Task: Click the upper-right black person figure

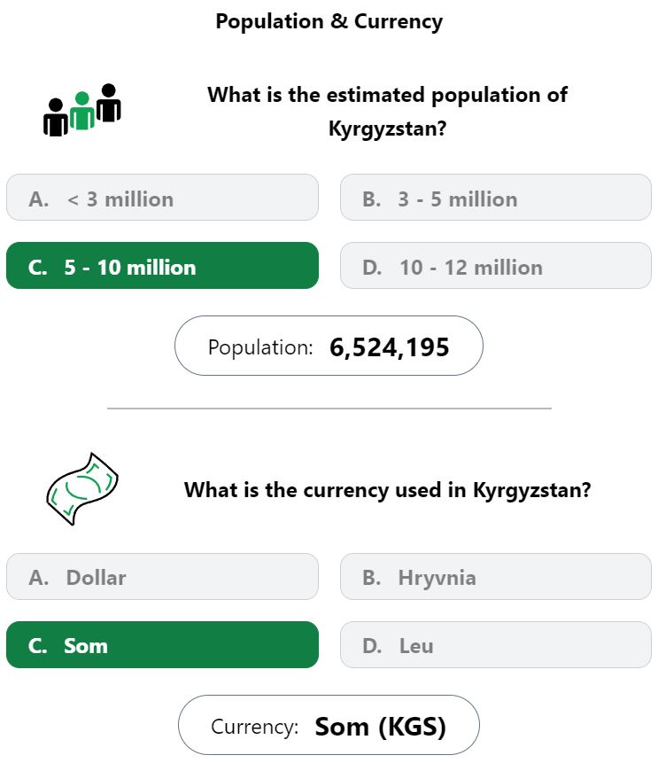Action: coord(108,103)
